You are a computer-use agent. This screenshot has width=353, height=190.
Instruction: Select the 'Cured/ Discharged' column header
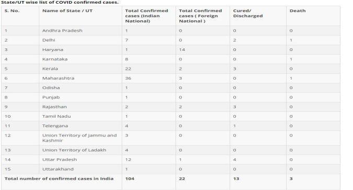pos(248,14)
